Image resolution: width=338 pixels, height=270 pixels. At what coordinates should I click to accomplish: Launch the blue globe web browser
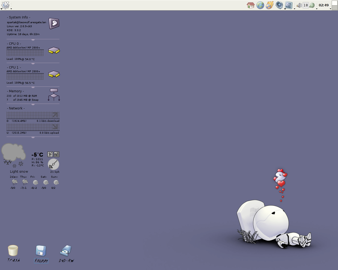click(260, 5)
